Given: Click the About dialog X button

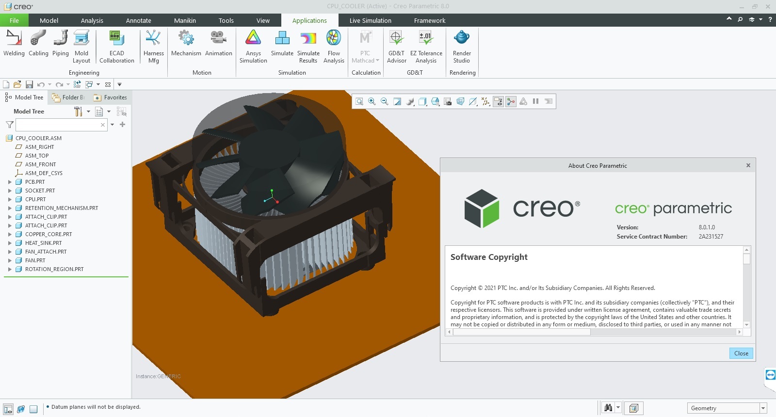Looking at the screenshot, I should tap(748, 165).
